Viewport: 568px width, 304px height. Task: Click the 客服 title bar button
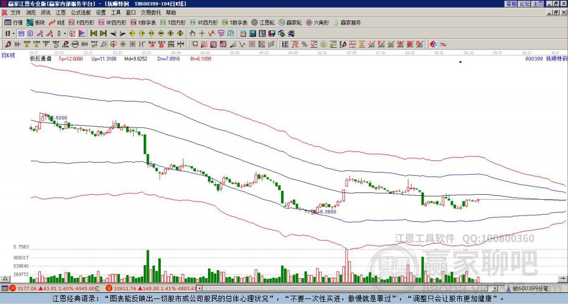(x=511, y=4)
